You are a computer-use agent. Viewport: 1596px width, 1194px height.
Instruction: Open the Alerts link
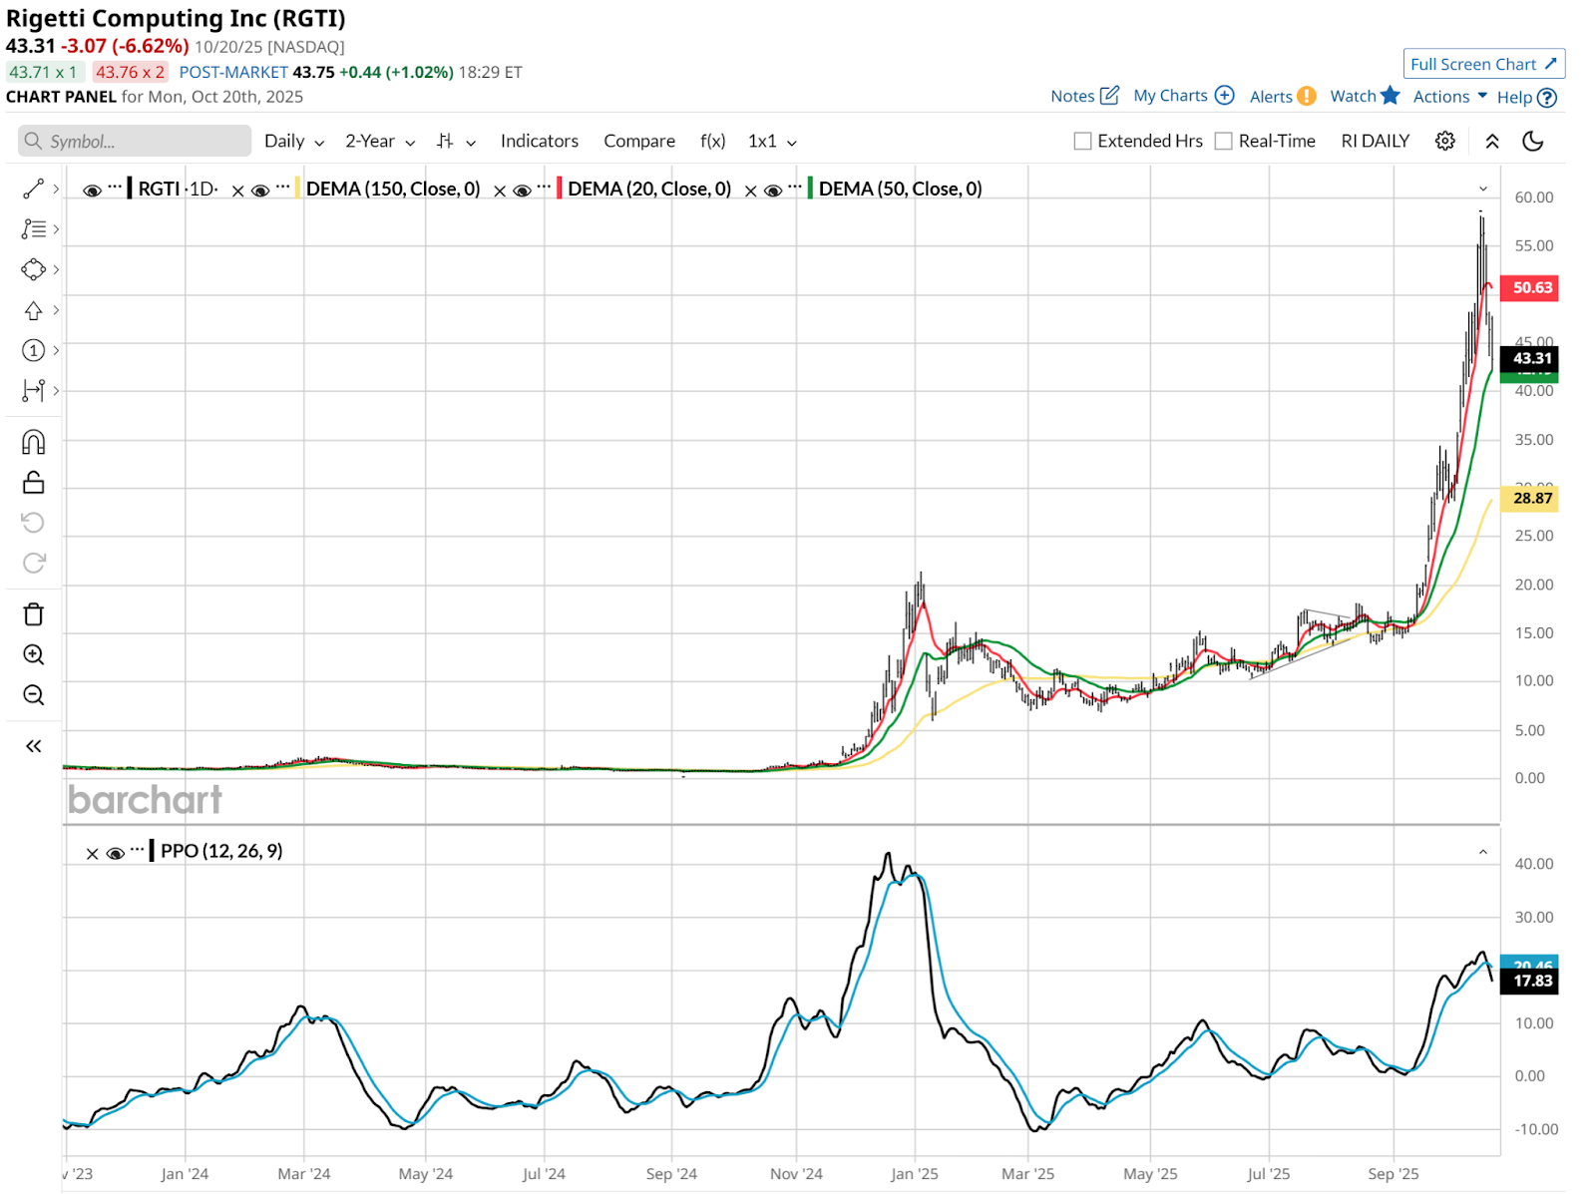pyautogui.click(x=1271, y=96)
